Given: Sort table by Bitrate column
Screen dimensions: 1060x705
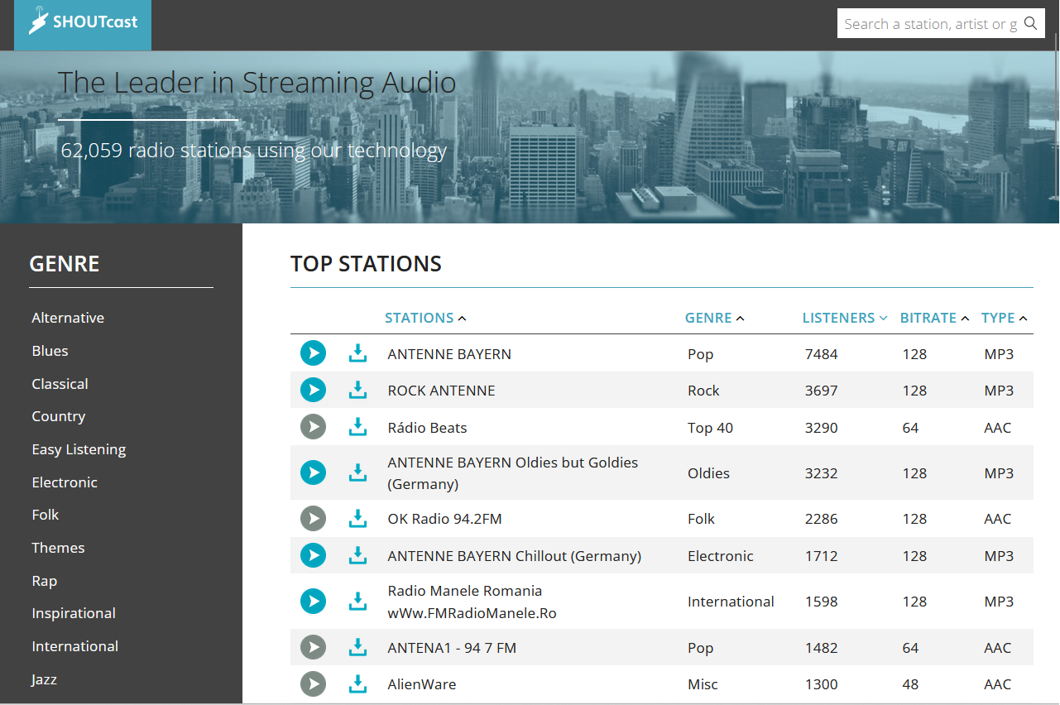Looking at the screenshot, I should [x=935, y=318].
